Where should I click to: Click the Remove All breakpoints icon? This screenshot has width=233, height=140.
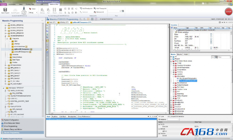[95, 12]
